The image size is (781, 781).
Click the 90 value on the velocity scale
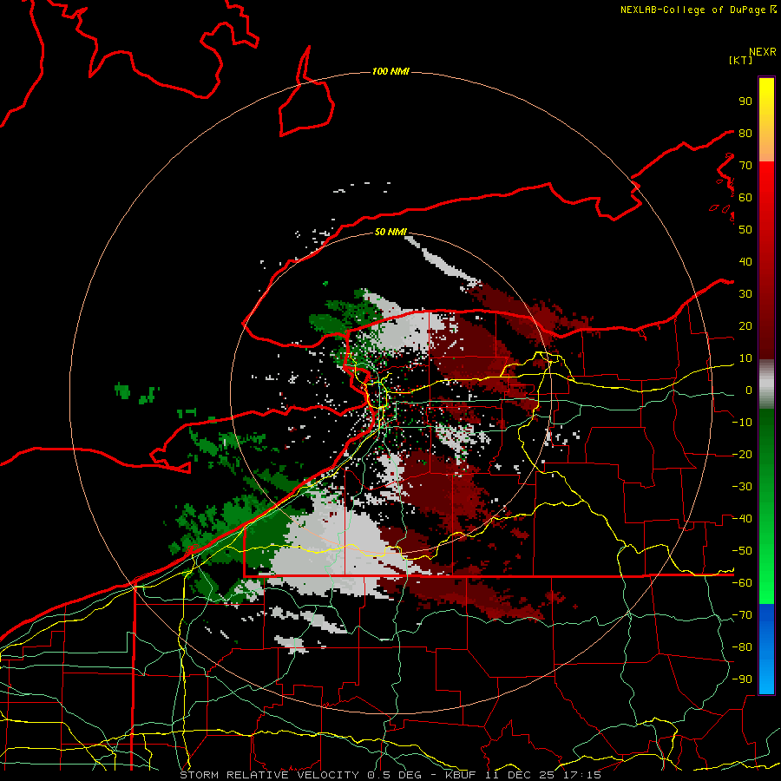point(745,102)
